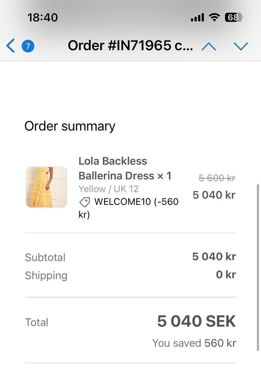Tap the crossed-out 5 600 kr price
The image size is (261, 384).
coord(217,178)
